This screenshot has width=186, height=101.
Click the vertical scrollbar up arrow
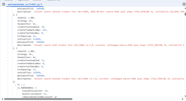(x=185, y=8)
